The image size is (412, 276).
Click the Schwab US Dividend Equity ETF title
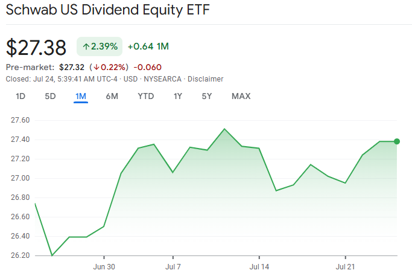pyautogui.click(x=108, y=10)
